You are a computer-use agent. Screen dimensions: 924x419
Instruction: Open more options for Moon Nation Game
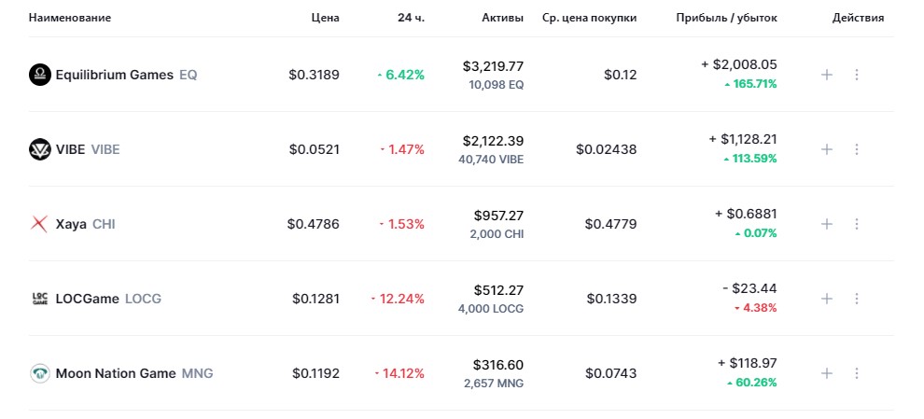click(x=857, y=373)
